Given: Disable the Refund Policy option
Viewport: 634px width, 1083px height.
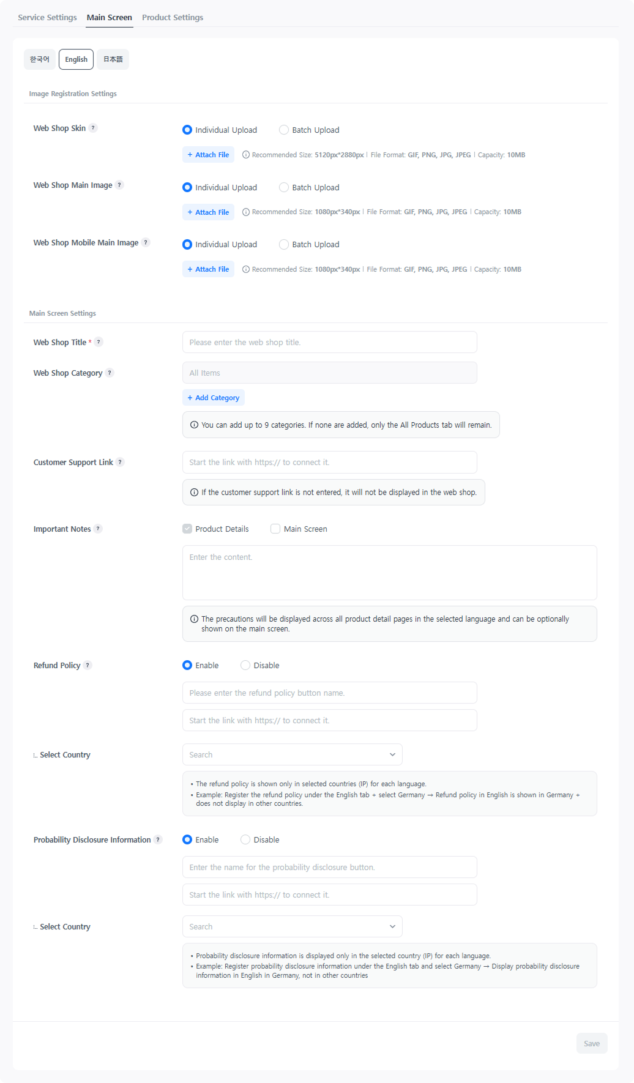Looking at the screenshot, I should 245,665.
